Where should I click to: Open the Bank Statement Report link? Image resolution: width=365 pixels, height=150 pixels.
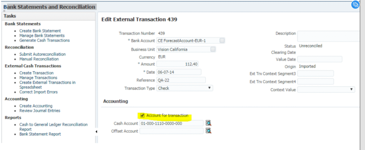40,134
